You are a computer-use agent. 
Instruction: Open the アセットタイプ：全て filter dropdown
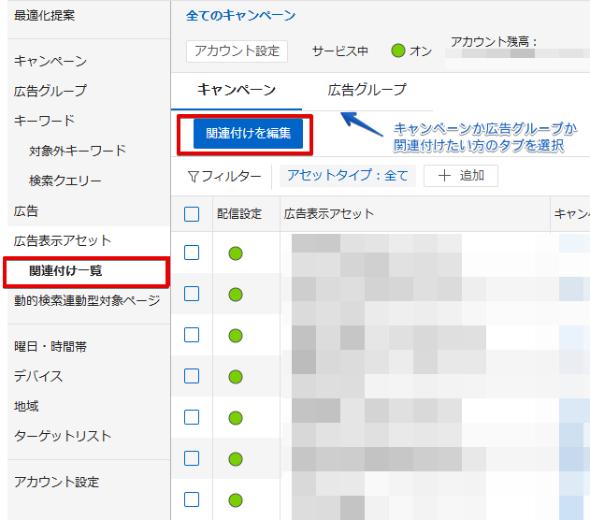point(347,176)
